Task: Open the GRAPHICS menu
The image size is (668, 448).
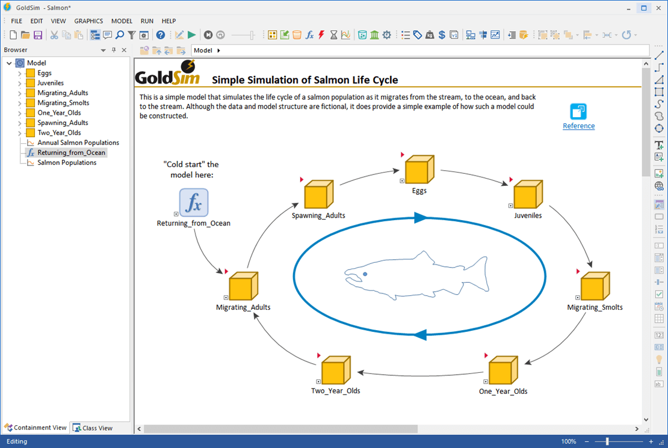Action: click(88, 21)
